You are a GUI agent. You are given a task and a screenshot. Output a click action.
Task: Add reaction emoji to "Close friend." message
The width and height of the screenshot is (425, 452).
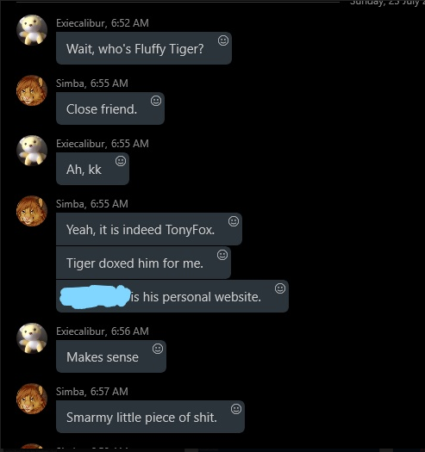coord(156,101)
